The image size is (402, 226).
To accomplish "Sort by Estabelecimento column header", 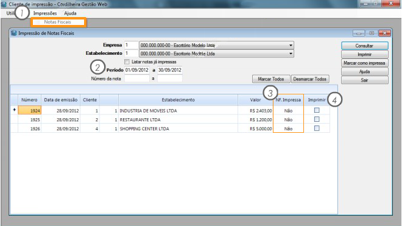I will tap(178, 100).
